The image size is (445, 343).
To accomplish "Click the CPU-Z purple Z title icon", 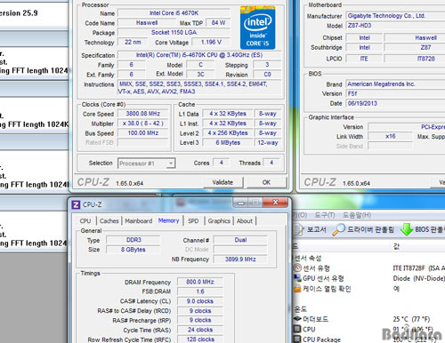I will (x=76, y=204).
